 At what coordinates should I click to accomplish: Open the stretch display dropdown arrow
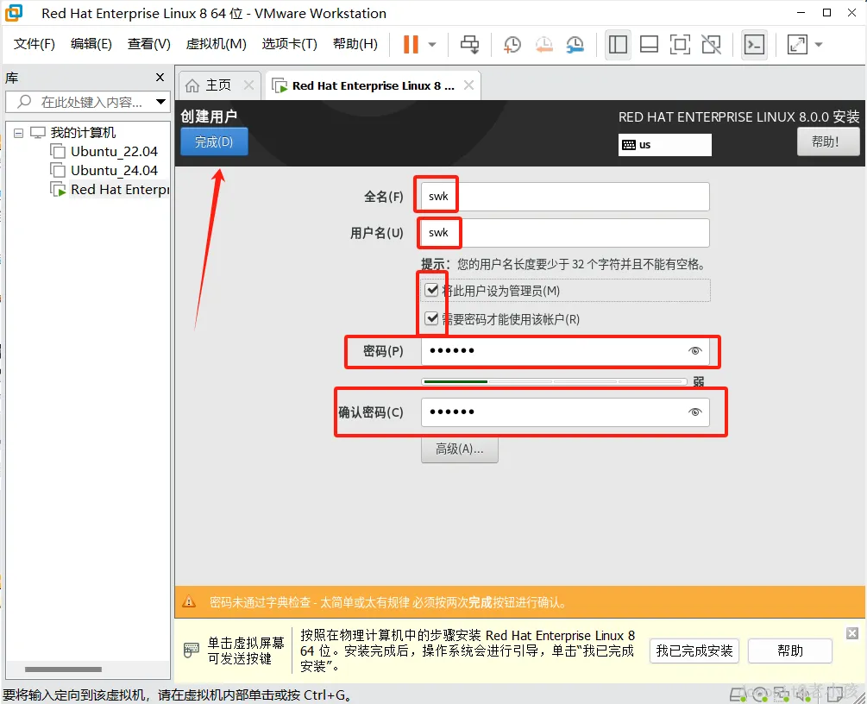(x=819, y=44)
